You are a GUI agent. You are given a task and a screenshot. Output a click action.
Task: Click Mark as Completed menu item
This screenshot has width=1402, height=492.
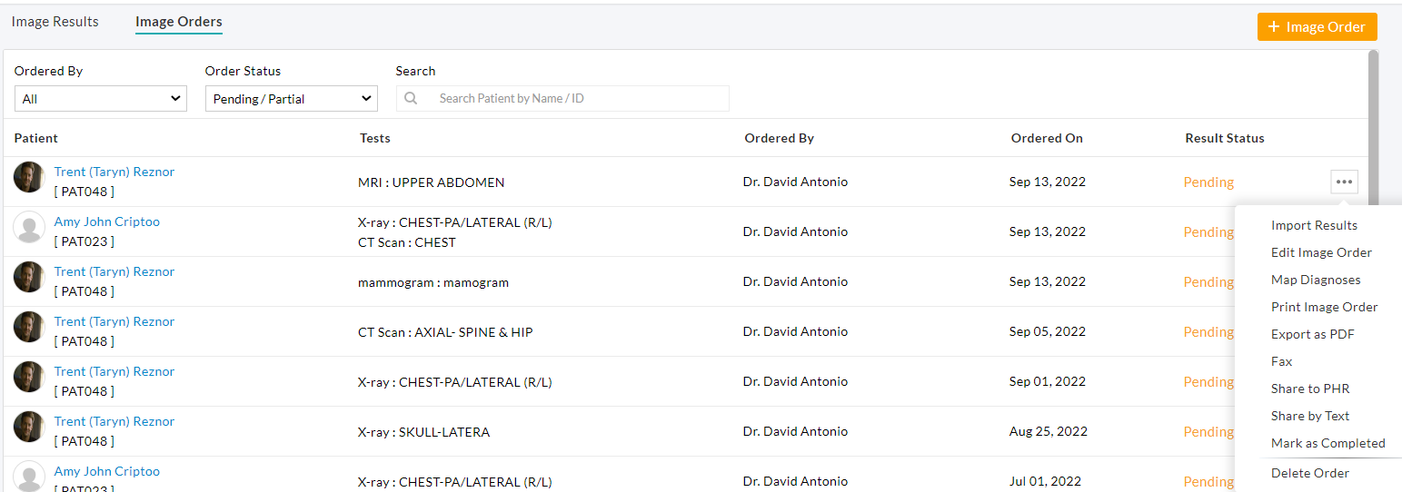pos(1327,443)
